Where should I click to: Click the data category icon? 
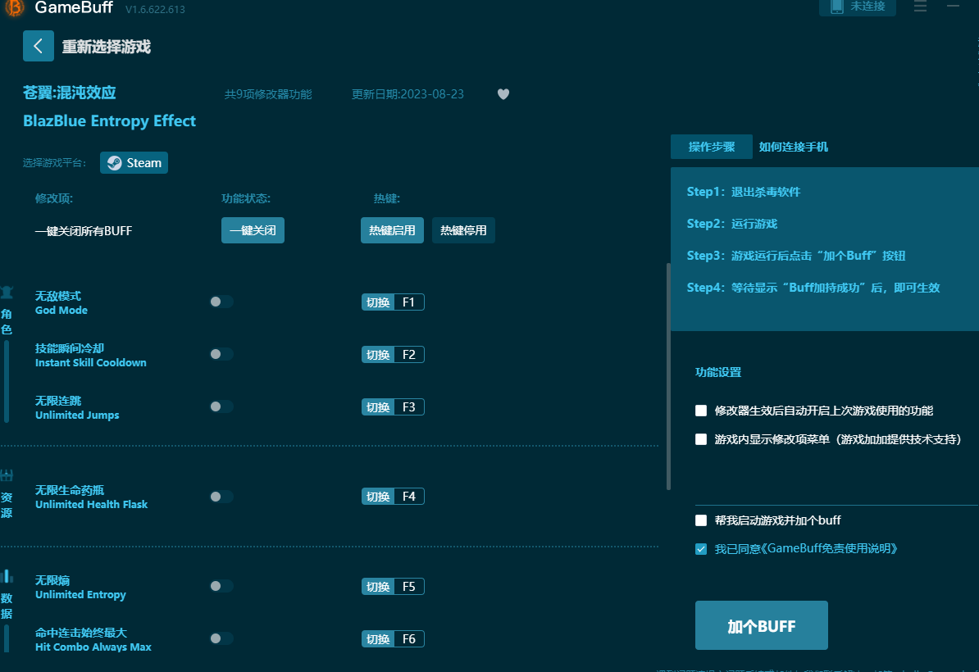tap(7, 576)
